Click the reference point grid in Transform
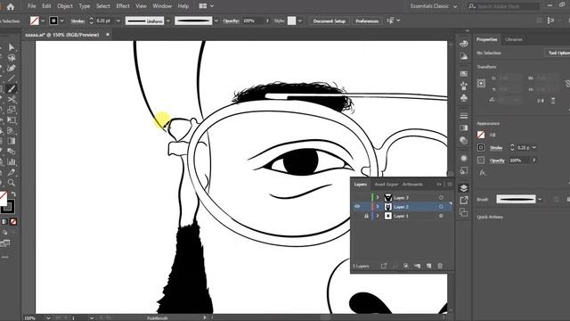 (x=481, y=83)
